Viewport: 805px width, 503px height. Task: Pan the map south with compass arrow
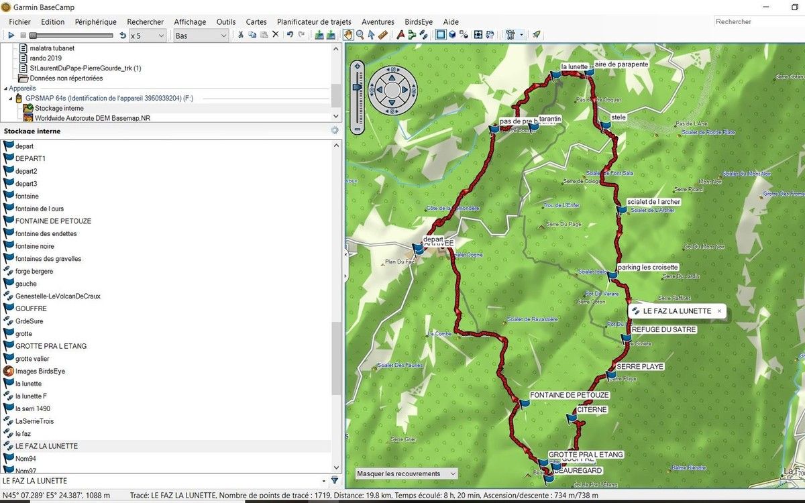pyautogui.click(x=393, y=102)
